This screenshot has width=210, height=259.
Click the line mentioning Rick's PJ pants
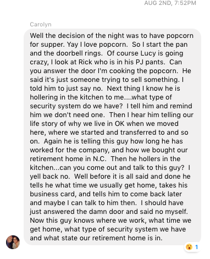tap(106, 62)
